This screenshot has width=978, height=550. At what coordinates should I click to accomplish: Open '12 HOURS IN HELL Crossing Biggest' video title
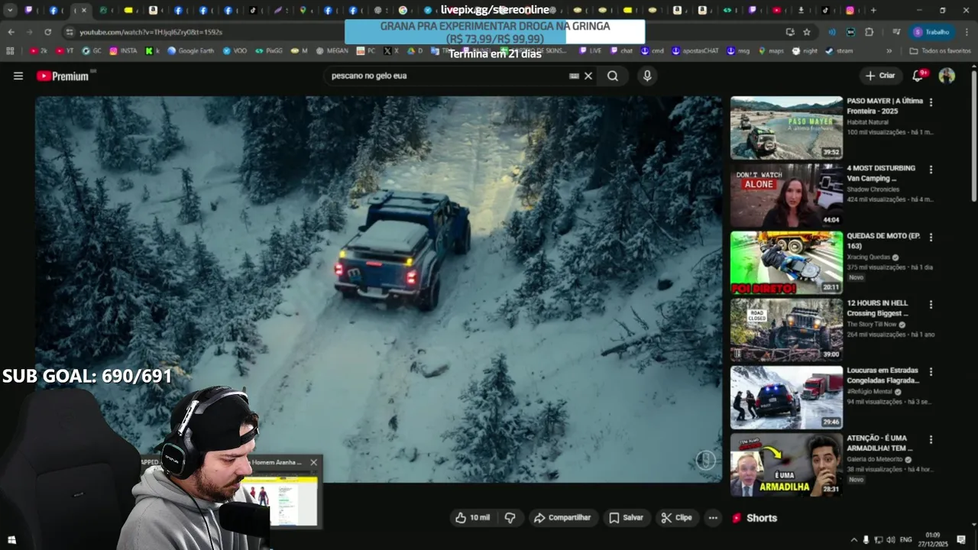click(x=878, y=309)
